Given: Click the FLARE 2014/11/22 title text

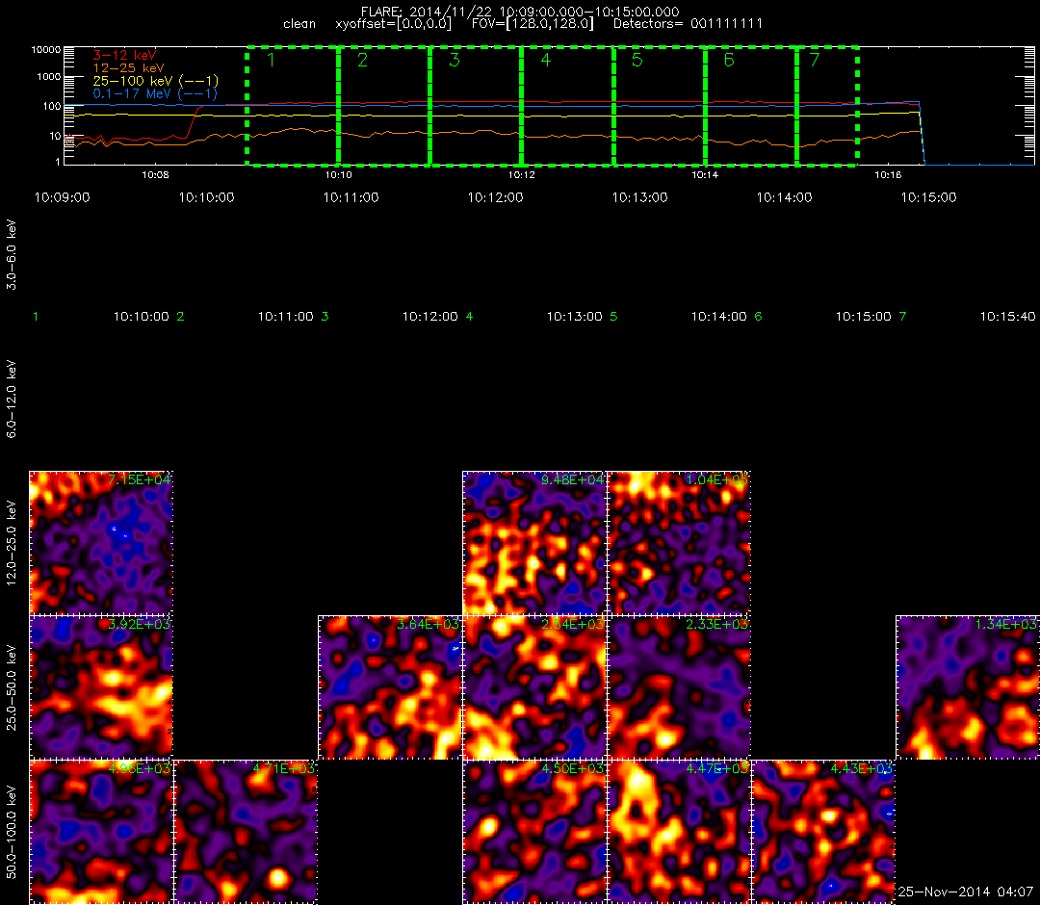Looking at the screenshot, I should (520, 12).
